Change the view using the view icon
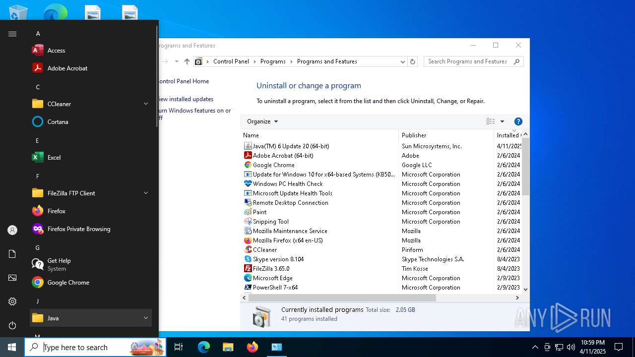Image resolution: width=635 pixels, height=357 pixels. click(x=491, y=121)
